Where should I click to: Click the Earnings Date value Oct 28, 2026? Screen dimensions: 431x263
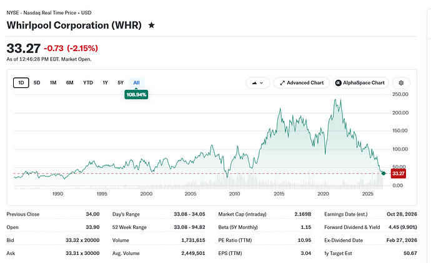coord(402,214)
